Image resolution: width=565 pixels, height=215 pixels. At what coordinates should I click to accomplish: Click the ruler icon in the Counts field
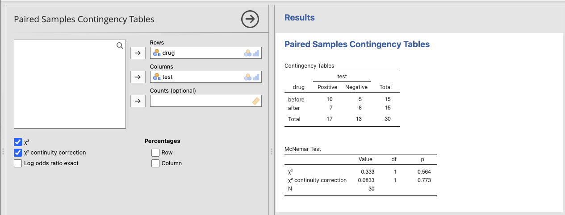click(255, 101)
